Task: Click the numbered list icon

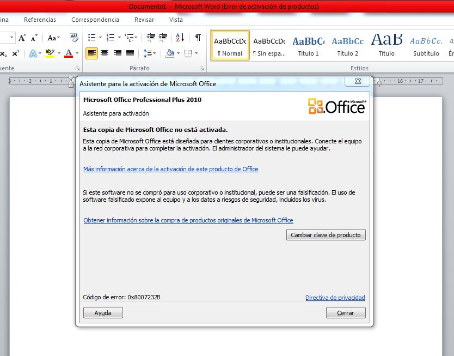Action: coord(111,38)
